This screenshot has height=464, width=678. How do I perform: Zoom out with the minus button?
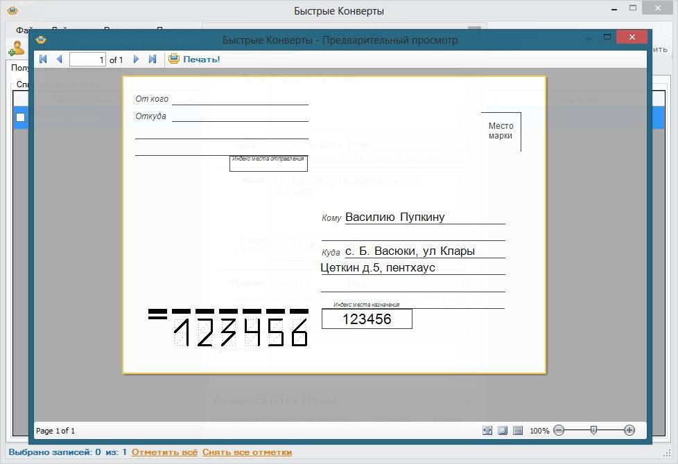(559, 430)
